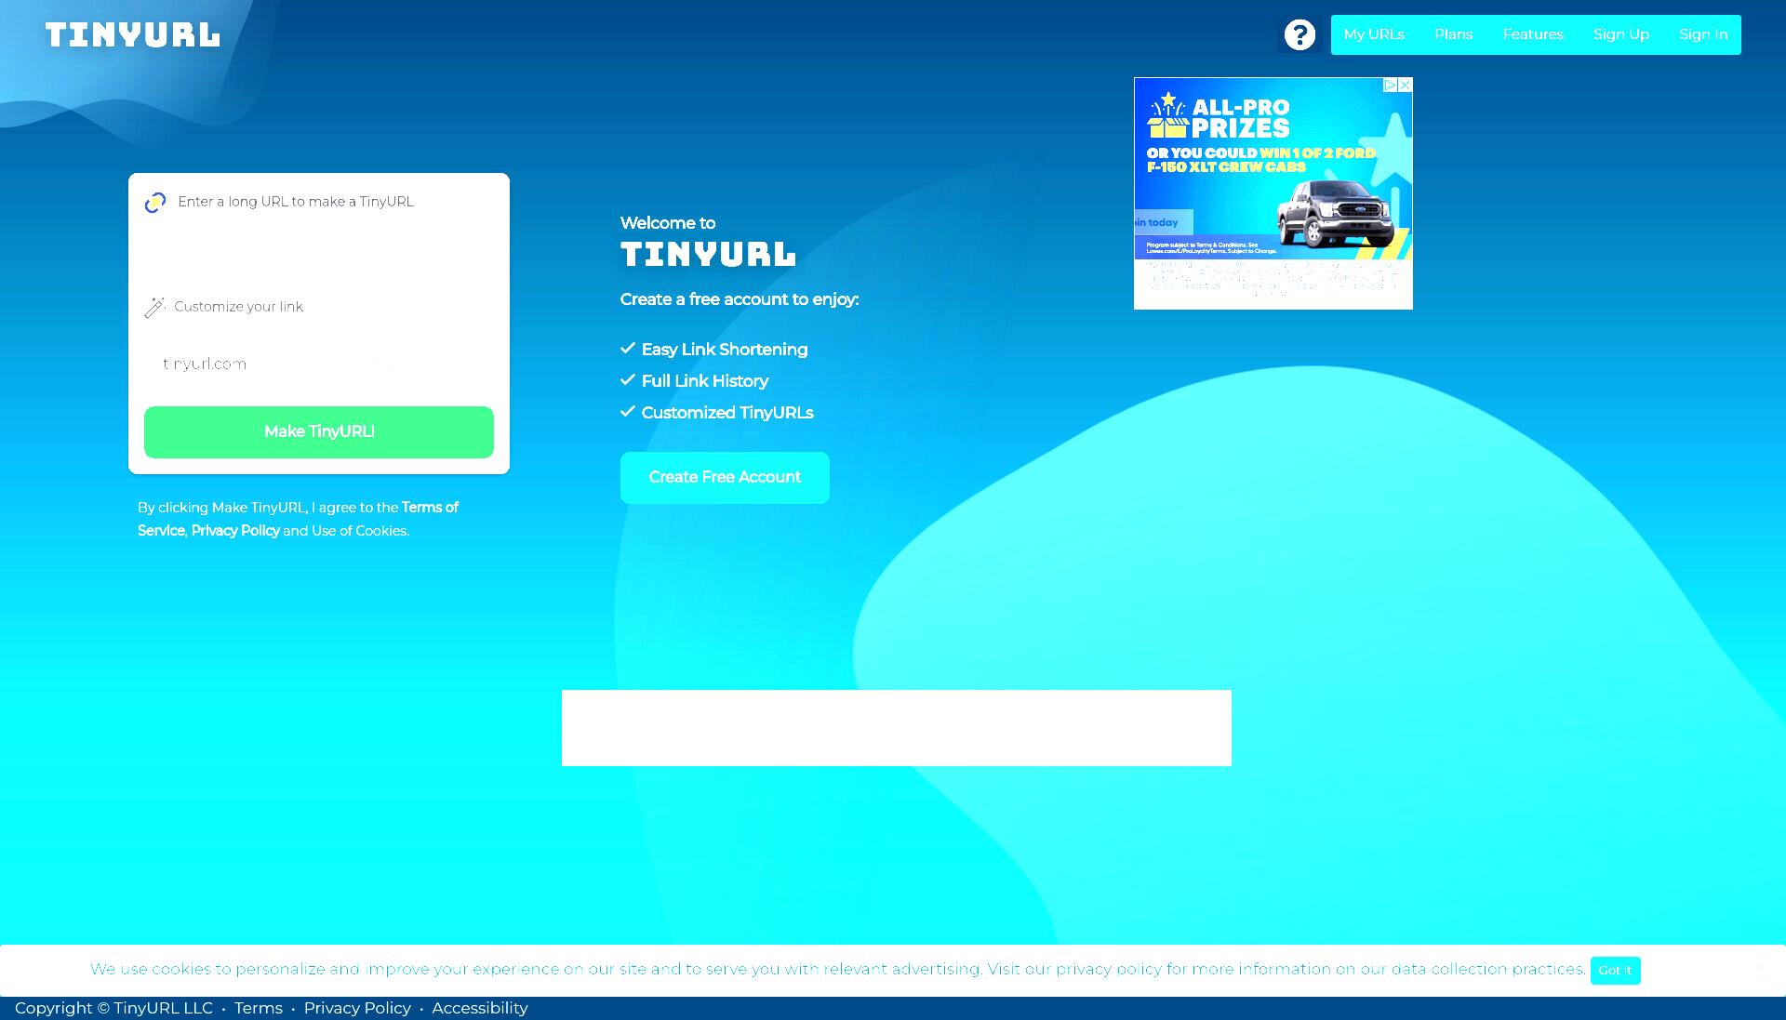Click the TinyURL logo in header

[133, 35]
